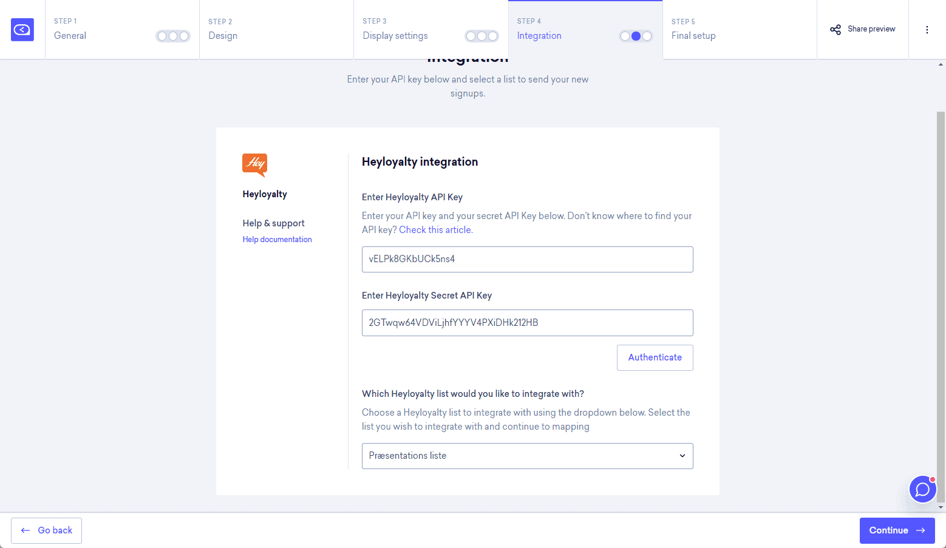Open the Help documentation link

pyautogui.click(x=277, y=240)
